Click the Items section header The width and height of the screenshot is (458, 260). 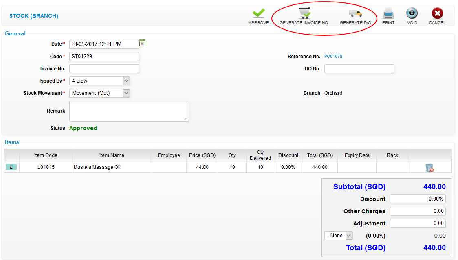pyautogui.click(x=12, y=142)
